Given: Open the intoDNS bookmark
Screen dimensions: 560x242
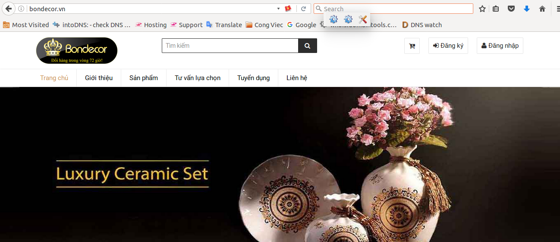Looking at the screenshot, I should 91,25.
